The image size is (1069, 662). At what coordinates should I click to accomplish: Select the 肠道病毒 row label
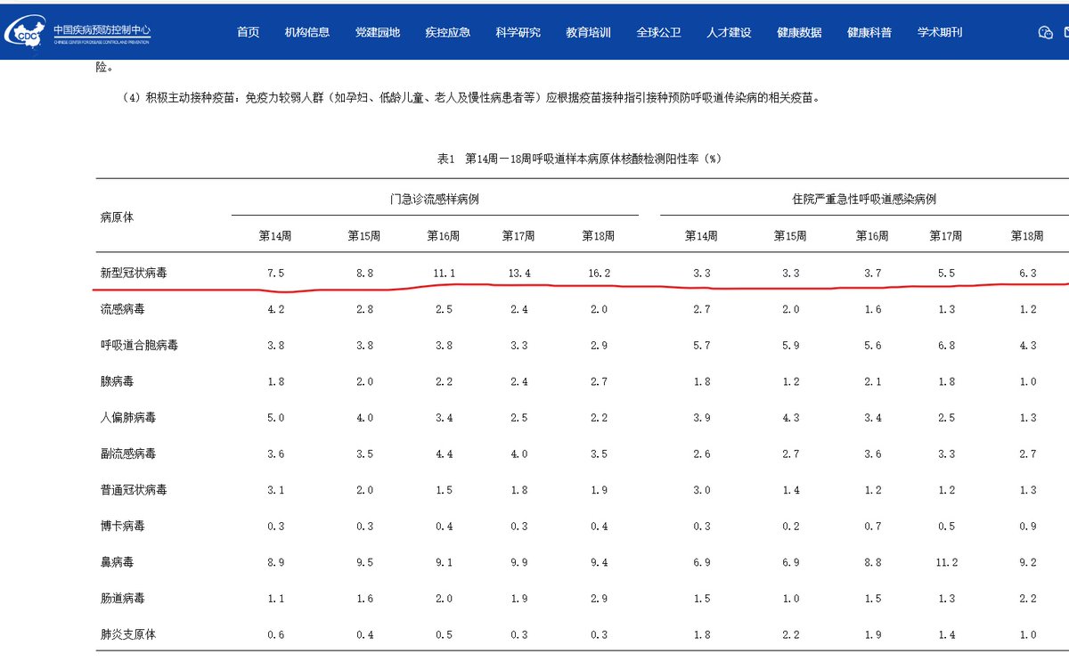123,599
